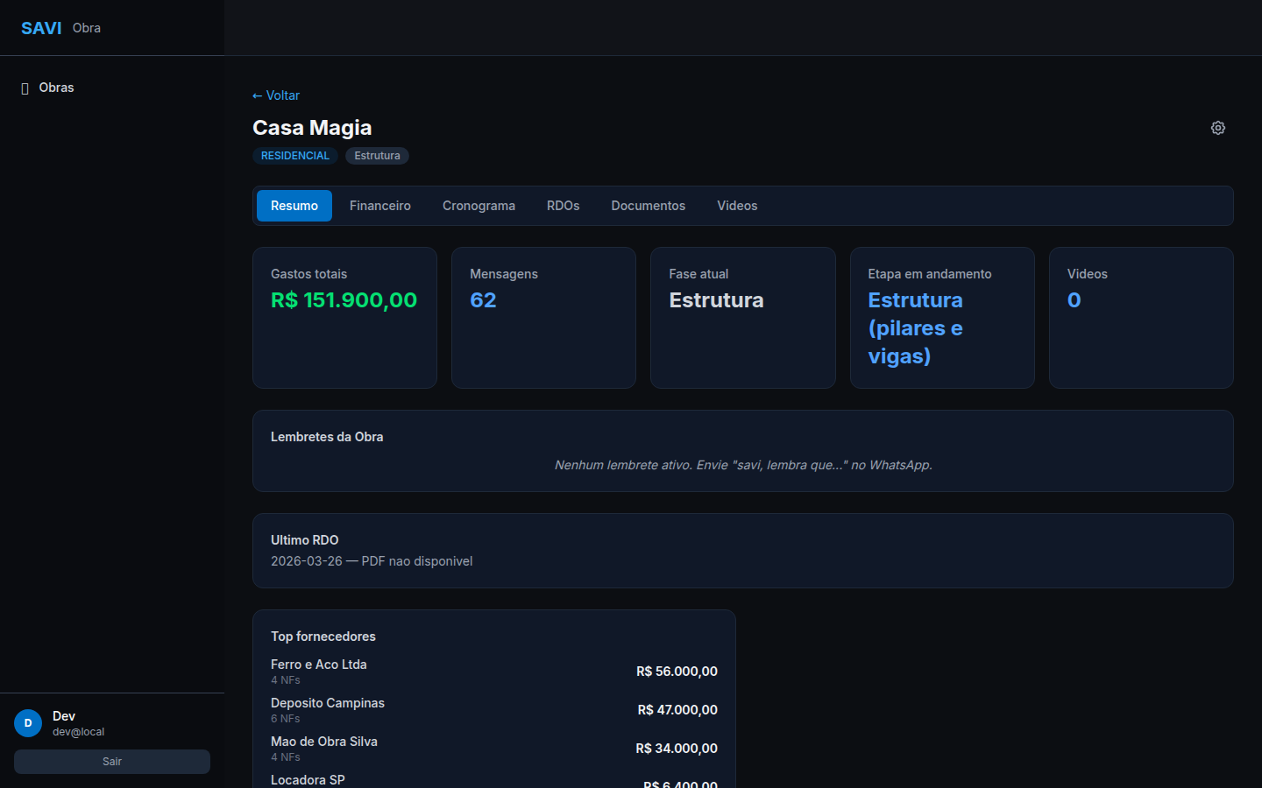Open the Documentos tab

pyautogui.click(x=648, y=206)
